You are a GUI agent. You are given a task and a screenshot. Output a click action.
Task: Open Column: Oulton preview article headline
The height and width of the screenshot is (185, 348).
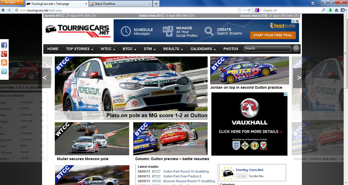(172, 159)
